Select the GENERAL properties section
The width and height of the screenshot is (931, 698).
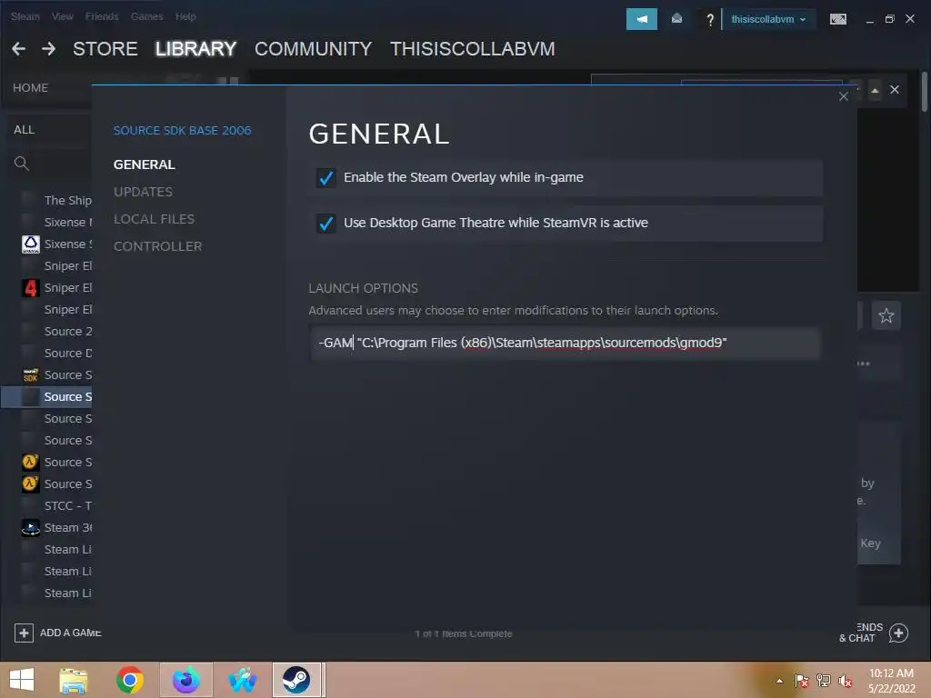(x=145, y=165)
